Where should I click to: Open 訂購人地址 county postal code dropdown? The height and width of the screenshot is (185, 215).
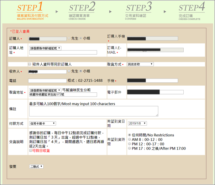(45, 48)
